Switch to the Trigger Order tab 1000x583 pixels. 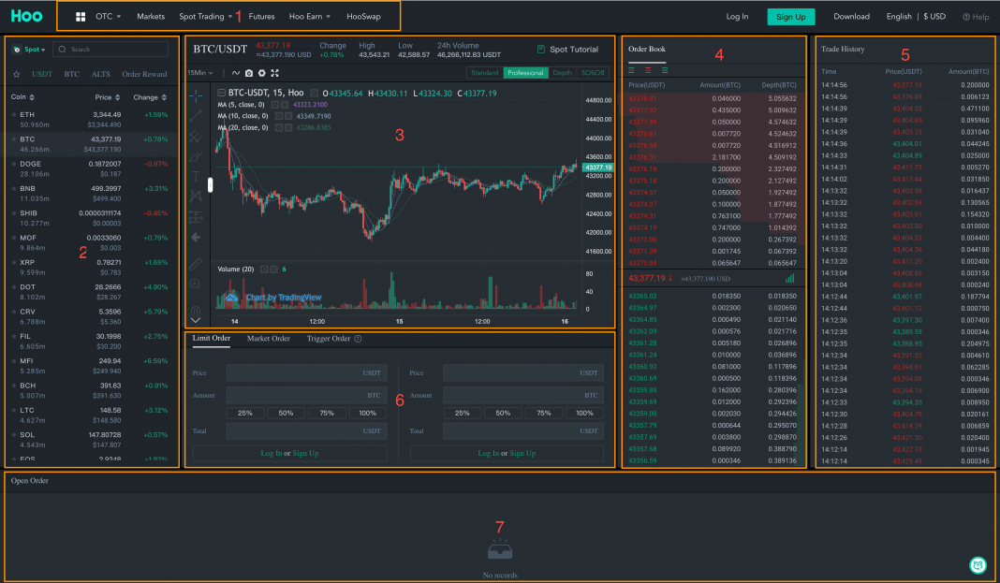[x=329, y=339]
